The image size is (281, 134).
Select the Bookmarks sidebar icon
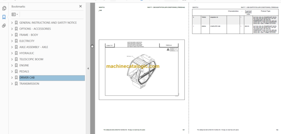click(4, 17)
